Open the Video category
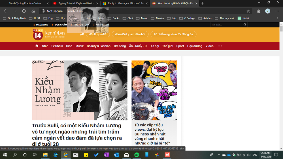 tap(209, 46)
